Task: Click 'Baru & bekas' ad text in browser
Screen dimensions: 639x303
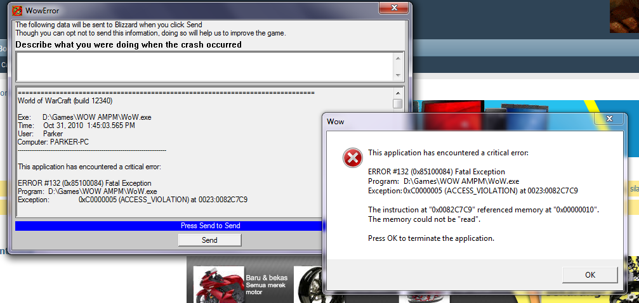Action: [x=267, y=278]
